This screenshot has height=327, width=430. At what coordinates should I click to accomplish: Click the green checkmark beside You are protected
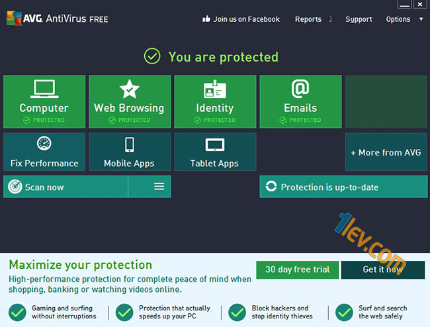pyautogui.click(x=152, y=56)
